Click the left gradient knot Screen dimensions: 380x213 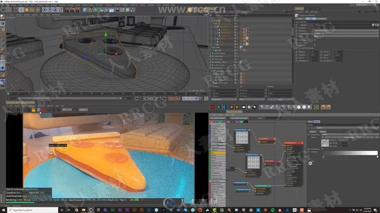click(323, 156)
